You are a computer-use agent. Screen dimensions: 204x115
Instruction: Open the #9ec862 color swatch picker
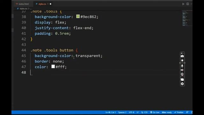(78, 16)
